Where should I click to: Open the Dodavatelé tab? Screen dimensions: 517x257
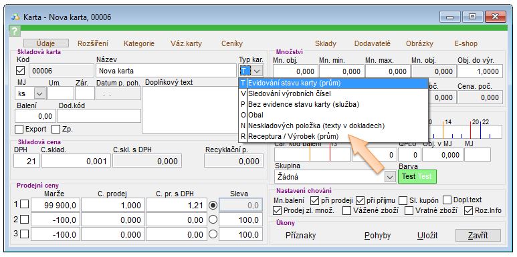click(x=373, y=43)
